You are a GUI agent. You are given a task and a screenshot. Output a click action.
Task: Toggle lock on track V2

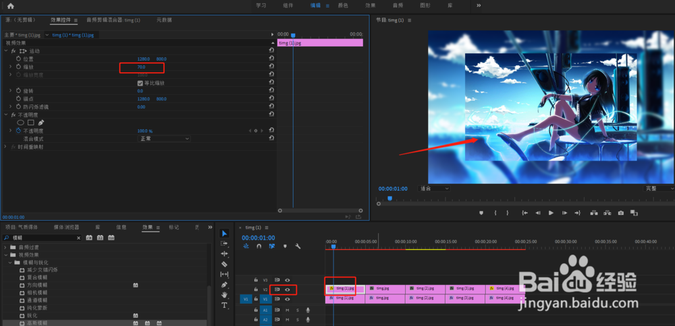coord(256,290)
